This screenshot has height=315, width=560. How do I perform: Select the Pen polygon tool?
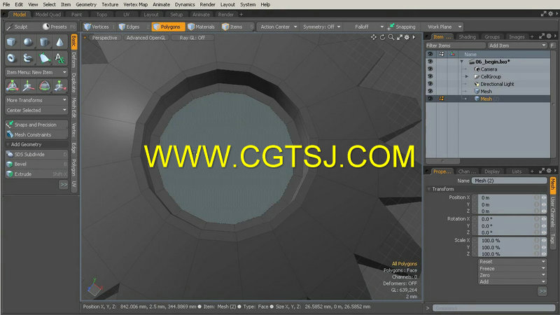tap(44, 58)
